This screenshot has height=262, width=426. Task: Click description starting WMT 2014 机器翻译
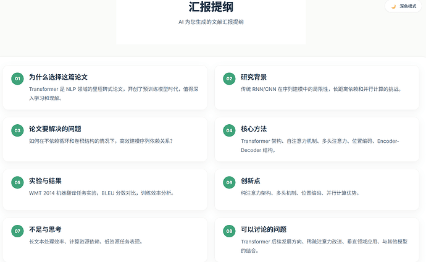click(102, 193)
